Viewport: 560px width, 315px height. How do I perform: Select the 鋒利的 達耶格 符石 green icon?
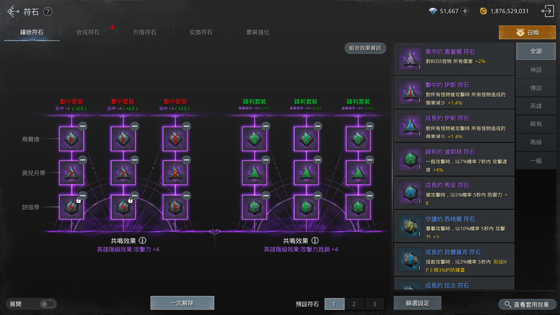click(410, 159)
